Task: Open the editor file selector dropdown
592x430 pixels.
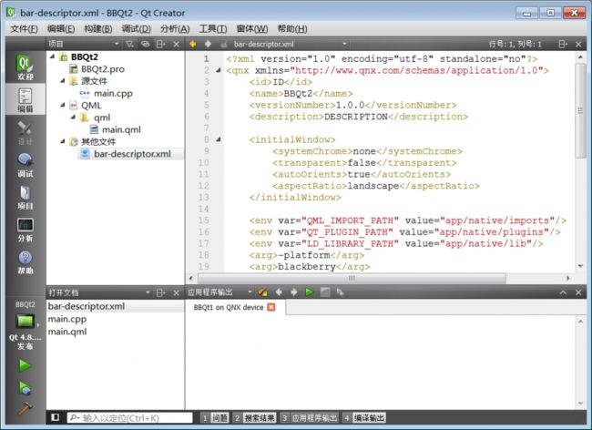Action: 344,44
